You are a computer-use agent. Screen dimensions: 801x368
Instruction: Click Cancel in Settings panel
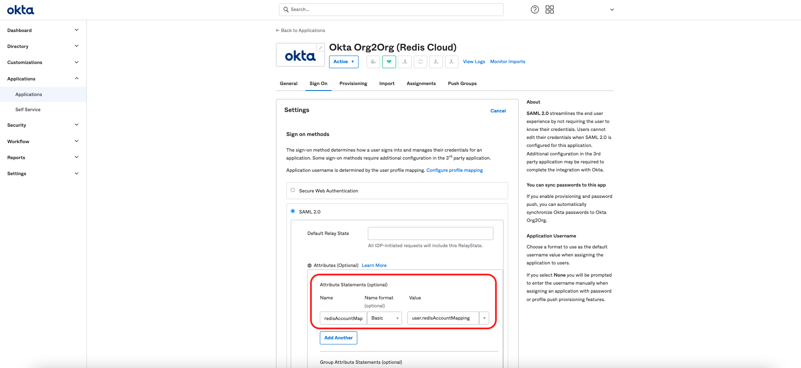pyautogui.click(x=498, y=111)
